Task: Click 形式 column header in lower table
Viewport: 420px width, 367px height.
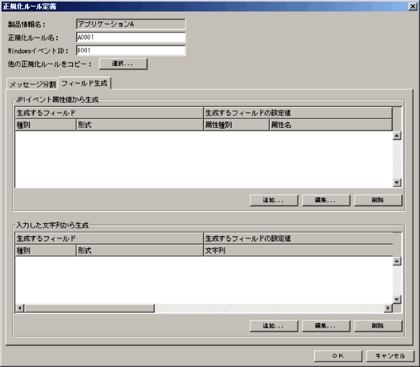Action: click(140, 251)
